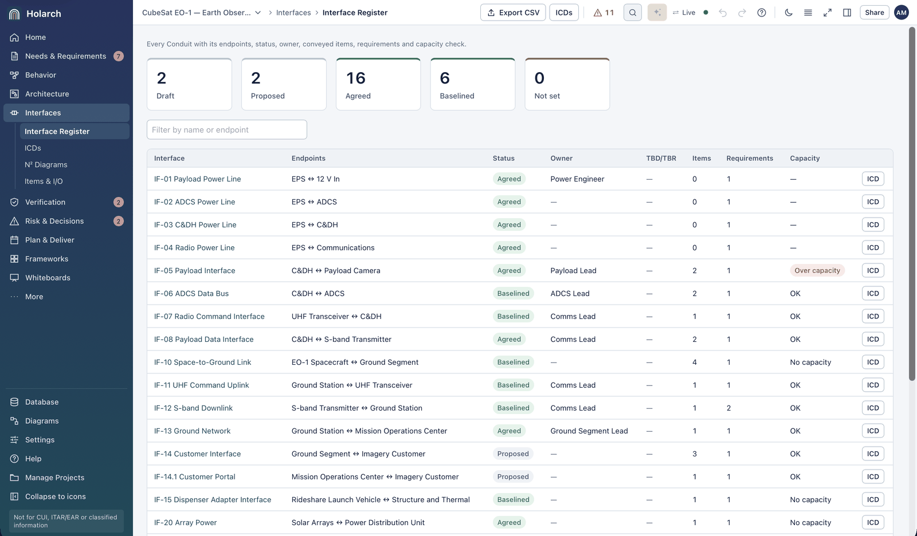Open Diagrams view
Screen dimensions: 917x536
click(x=66, y=421)
